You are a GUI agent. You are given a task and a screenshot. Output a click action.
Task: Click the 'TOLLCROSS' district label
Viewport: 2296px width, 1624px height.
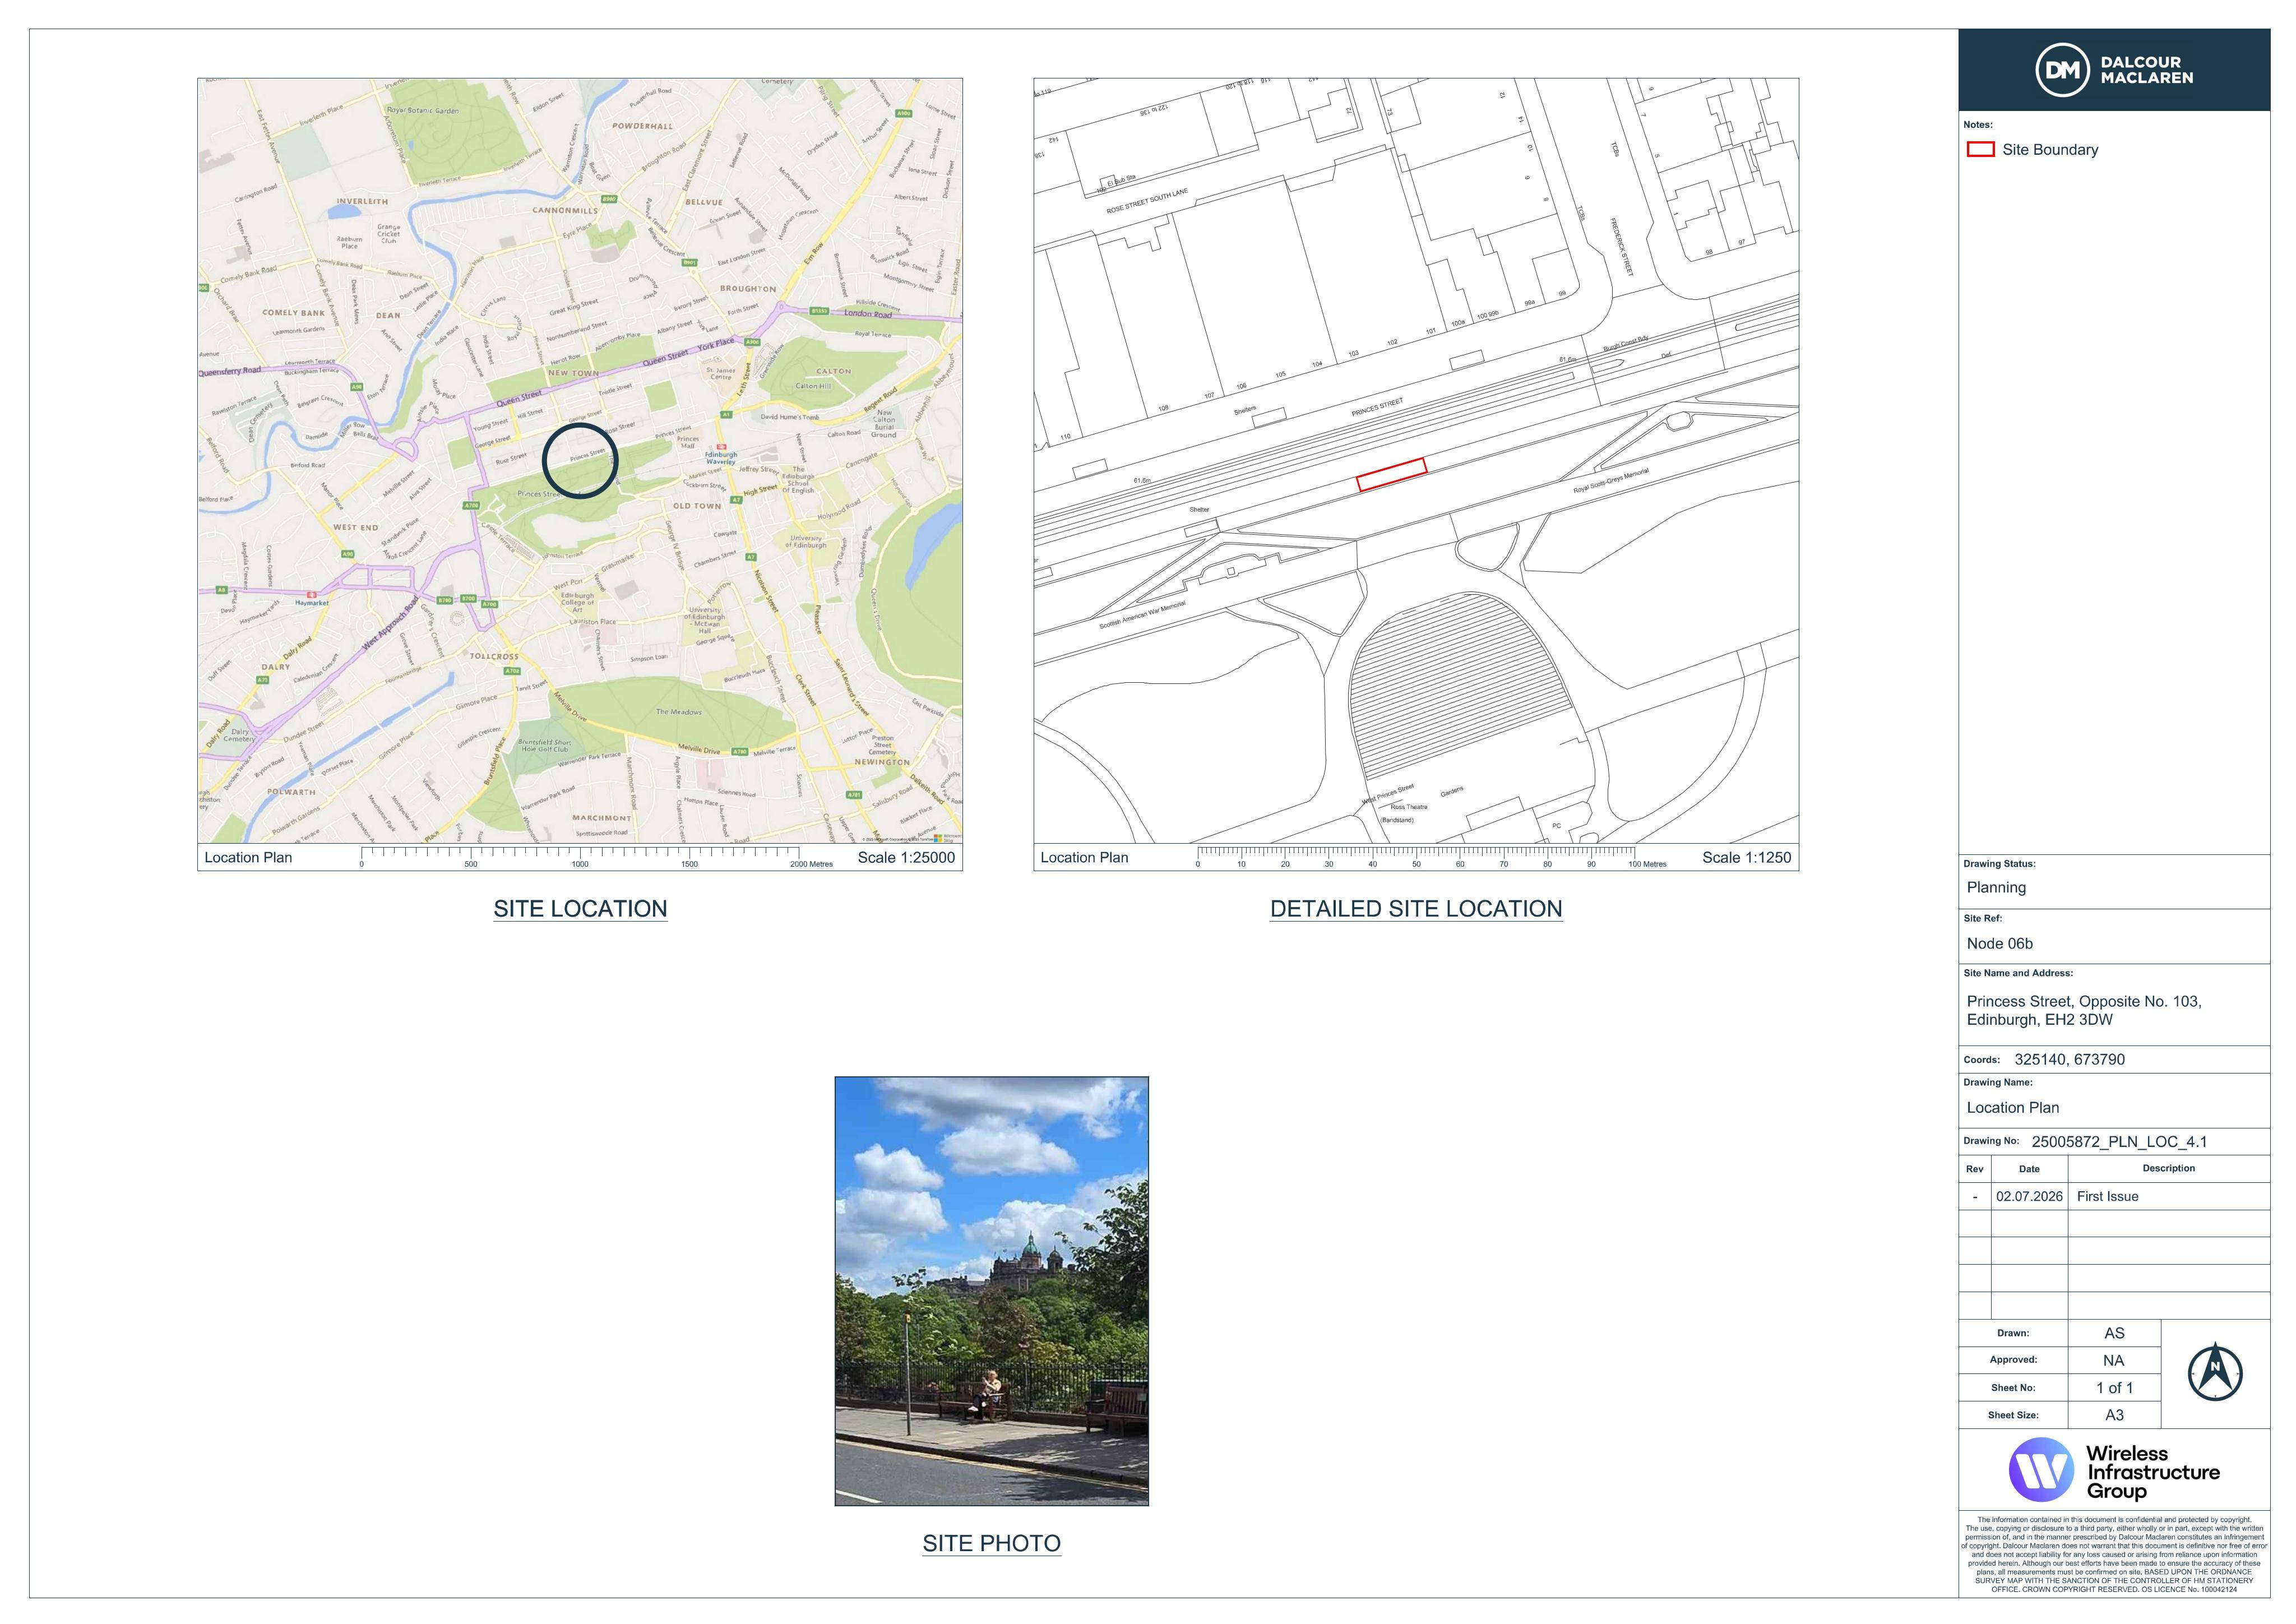tap(495, 656)
